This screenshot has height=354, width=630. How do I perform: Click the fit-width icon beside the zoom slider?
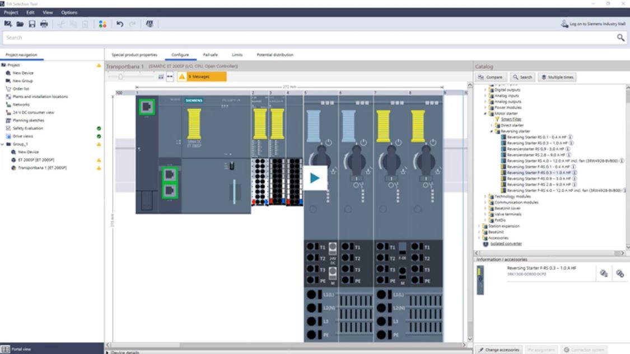tap(170, 77)
